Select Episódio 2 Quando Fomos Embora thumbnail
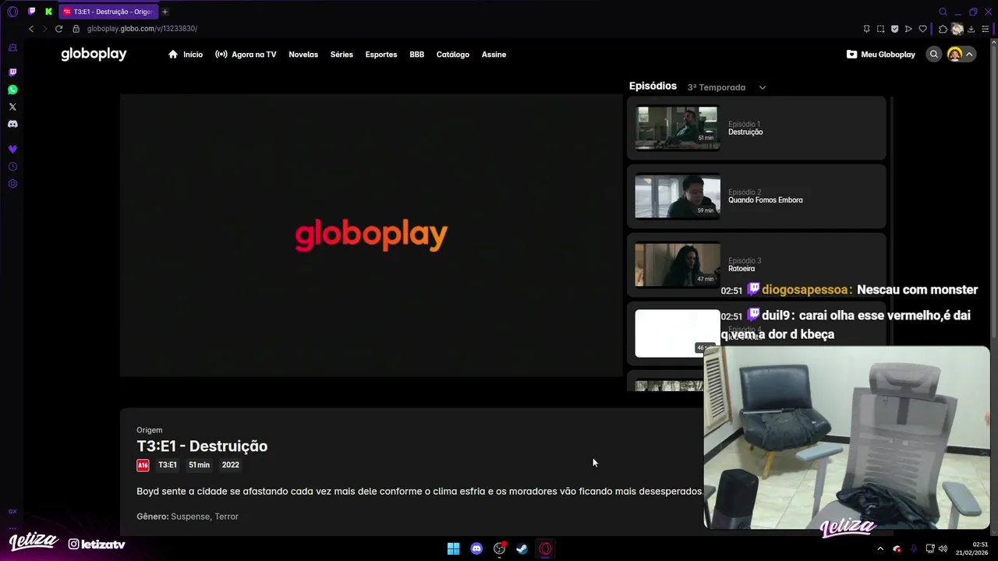 pyautogui.click(x=678, y=196)
